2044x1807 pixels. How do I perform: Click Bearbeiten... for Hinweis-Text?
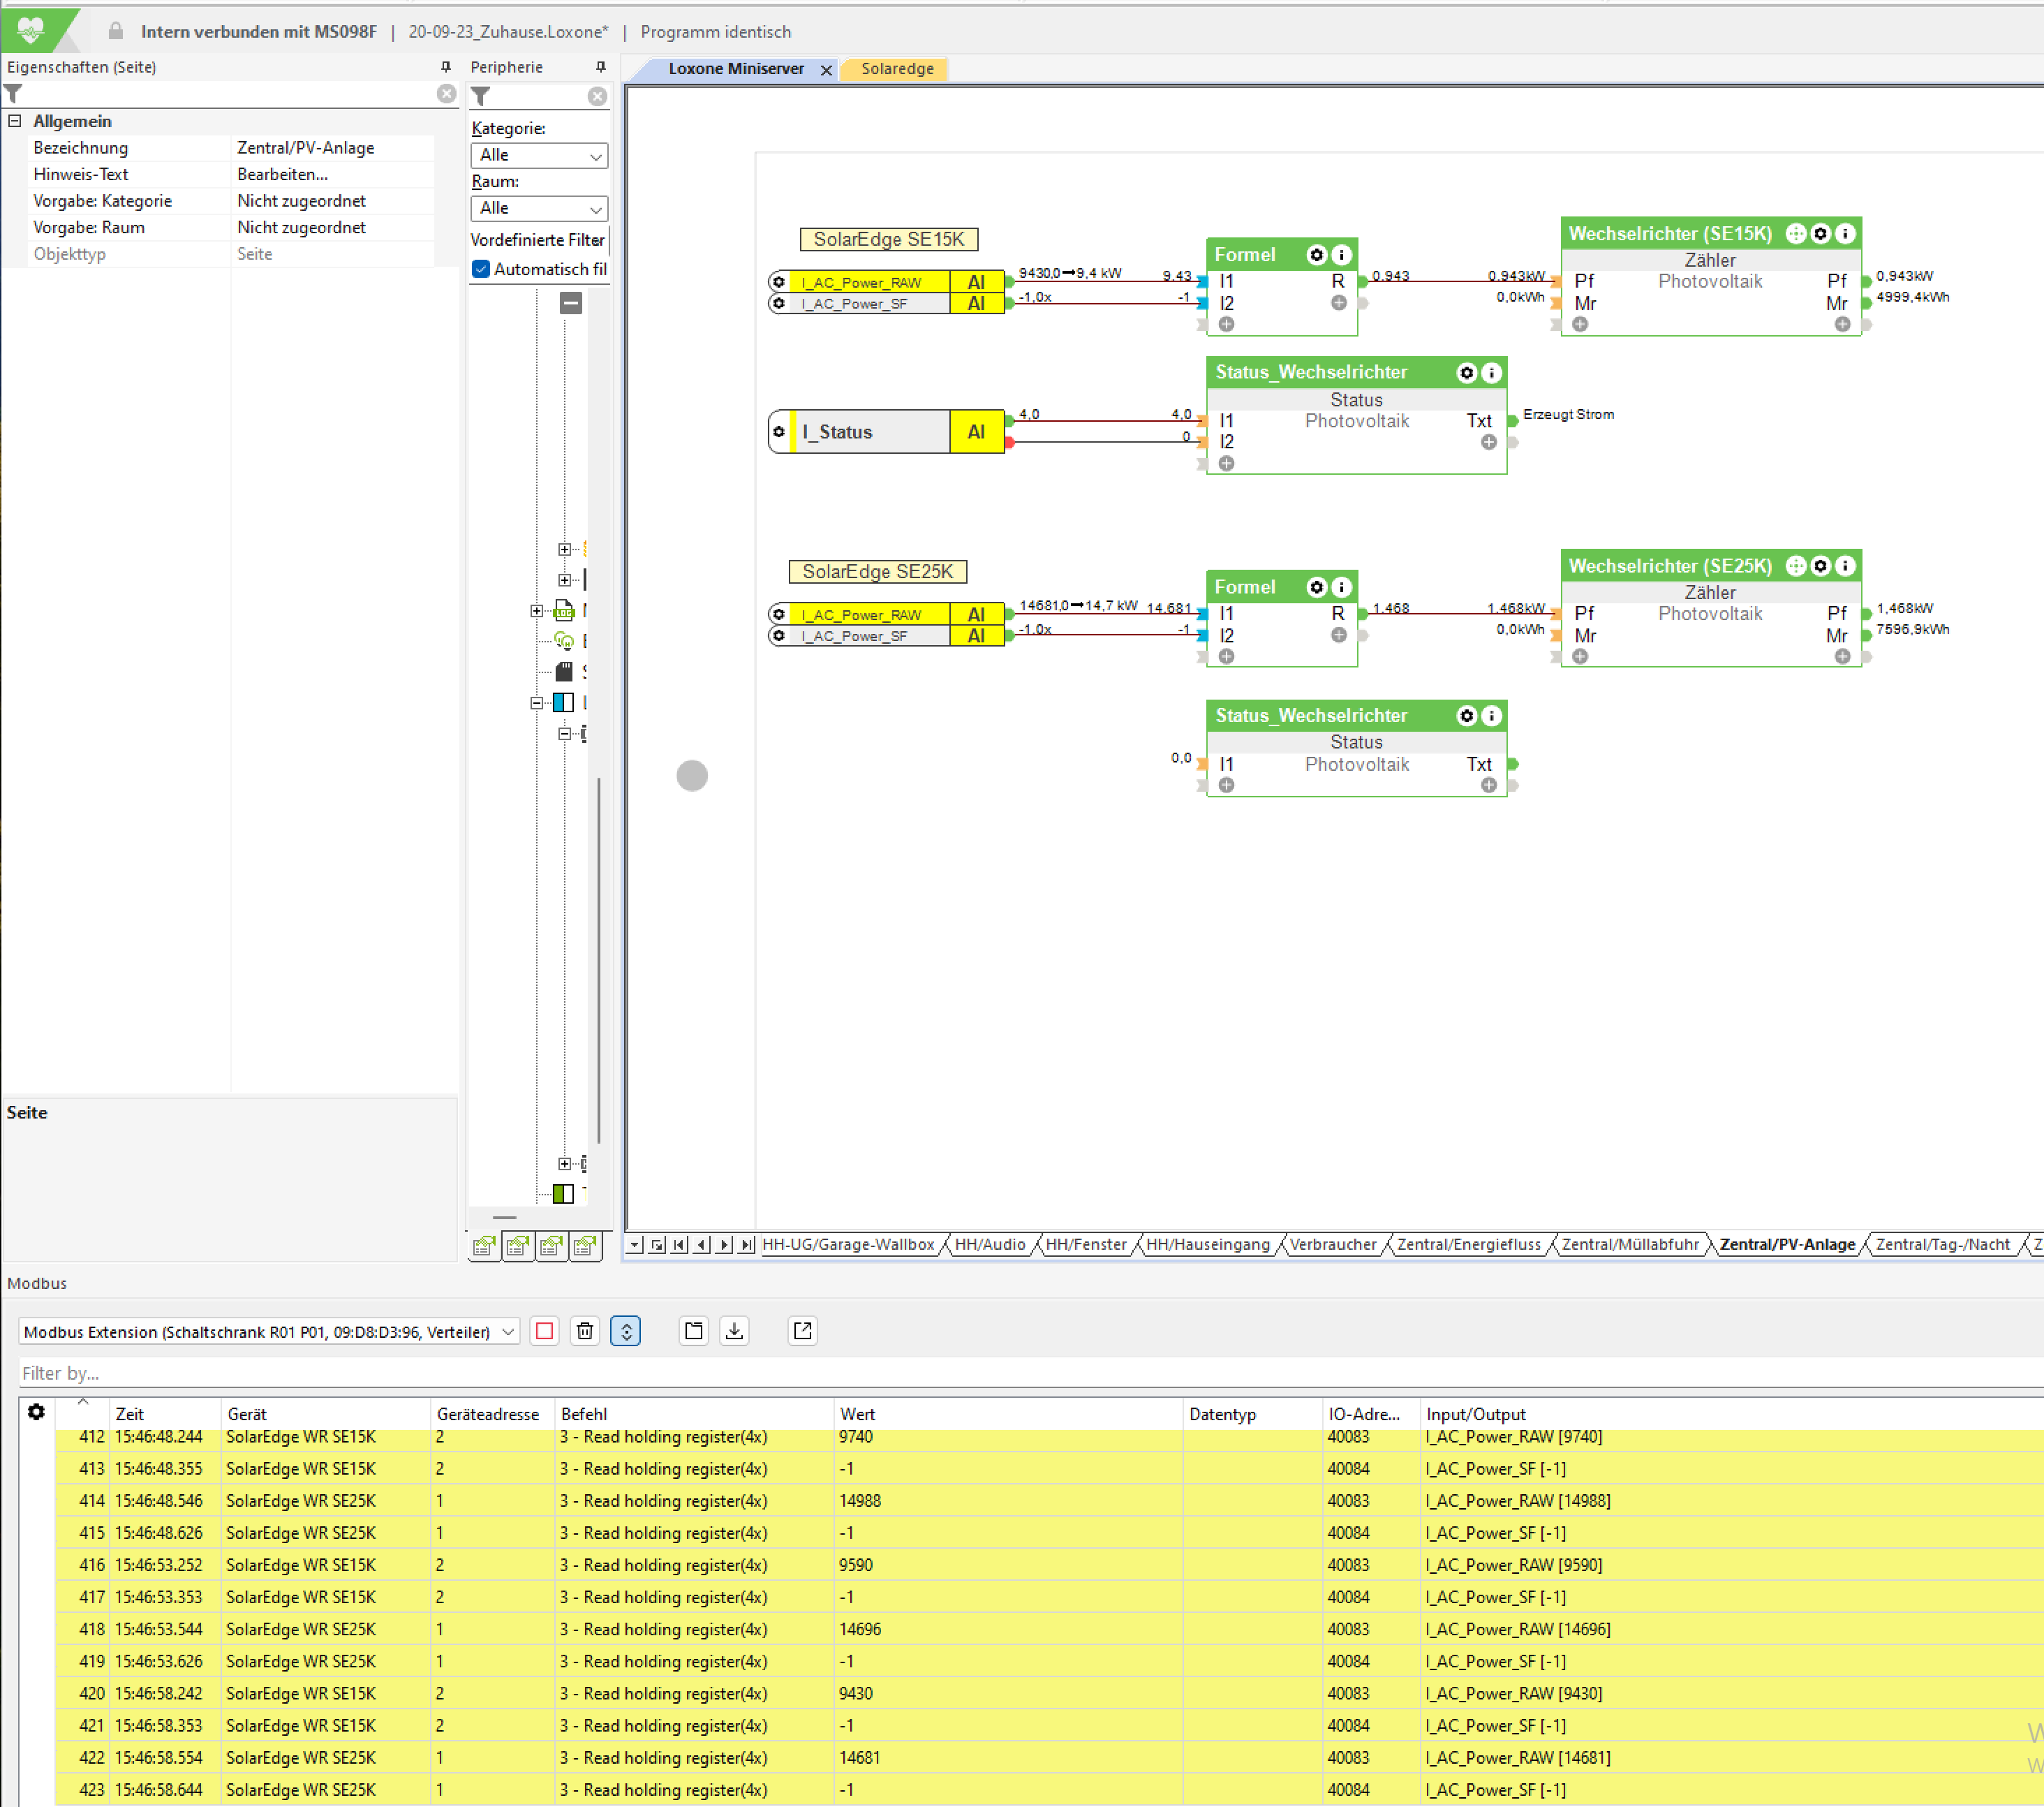(282, 174)
